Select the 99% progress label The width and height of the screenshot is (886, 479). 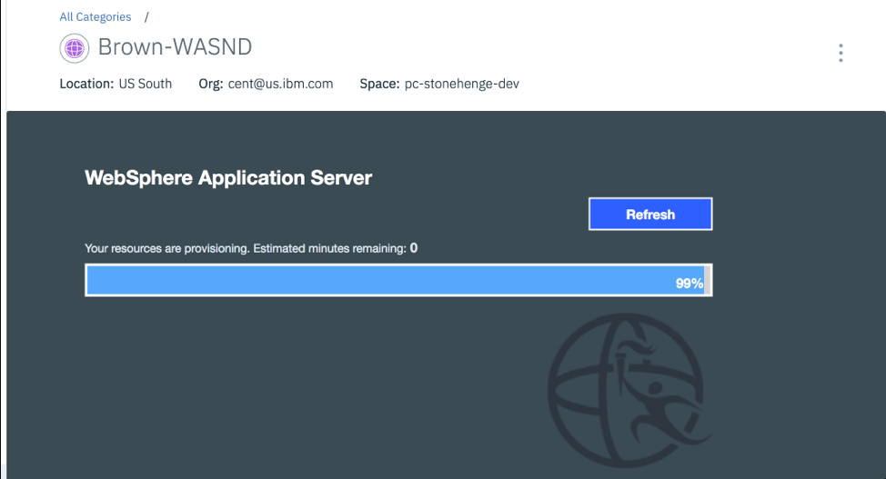689,284
